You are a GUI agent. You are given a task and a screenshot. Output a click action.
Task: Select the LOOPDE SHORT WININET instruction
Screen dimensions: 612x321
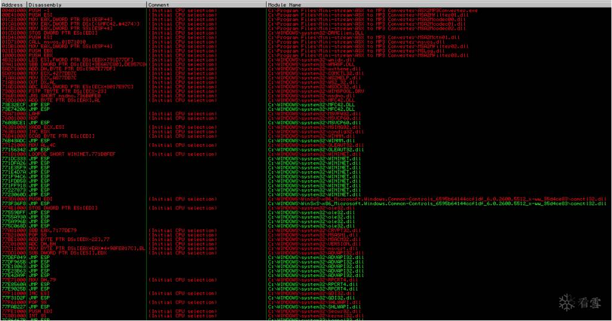(72, 155)
